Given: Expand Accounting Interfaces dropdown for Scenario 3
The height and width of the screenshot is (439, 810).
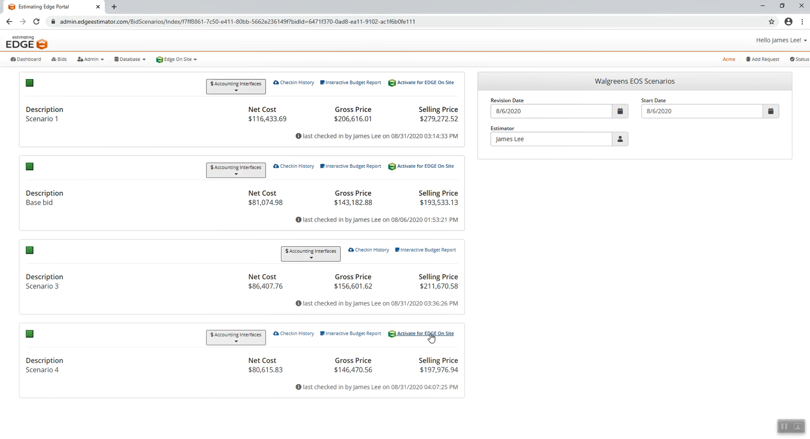Looking at the screenshot, I should [x=310, y=254].
